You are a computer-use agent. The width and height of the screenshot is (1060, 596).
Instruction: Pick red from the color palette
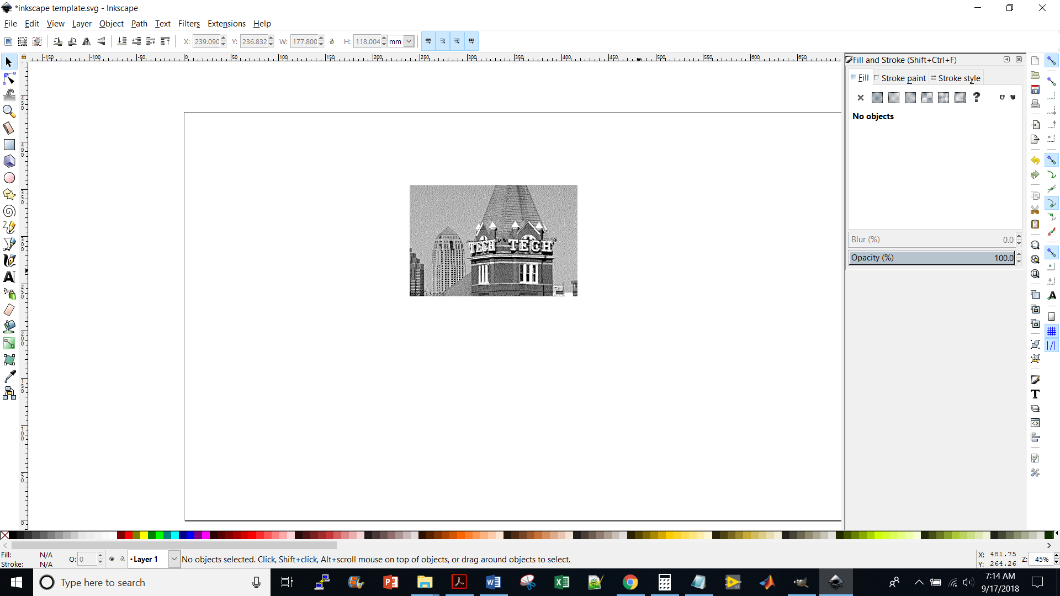point(128,535)
